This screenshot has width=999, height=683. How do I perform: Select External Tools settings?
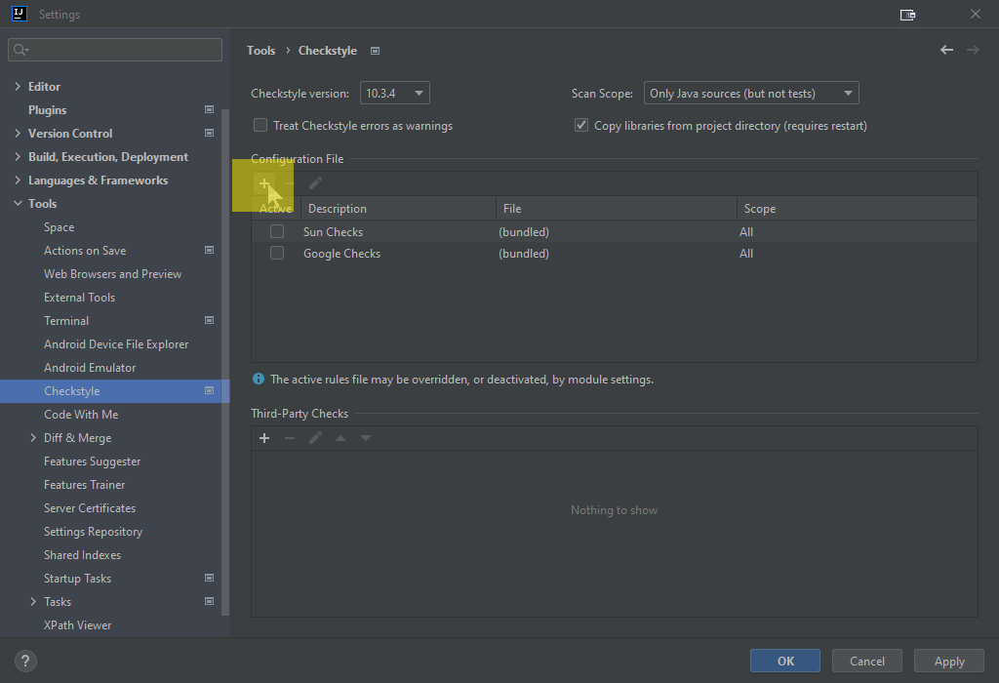pyautogui.click(x=80, y=298)
